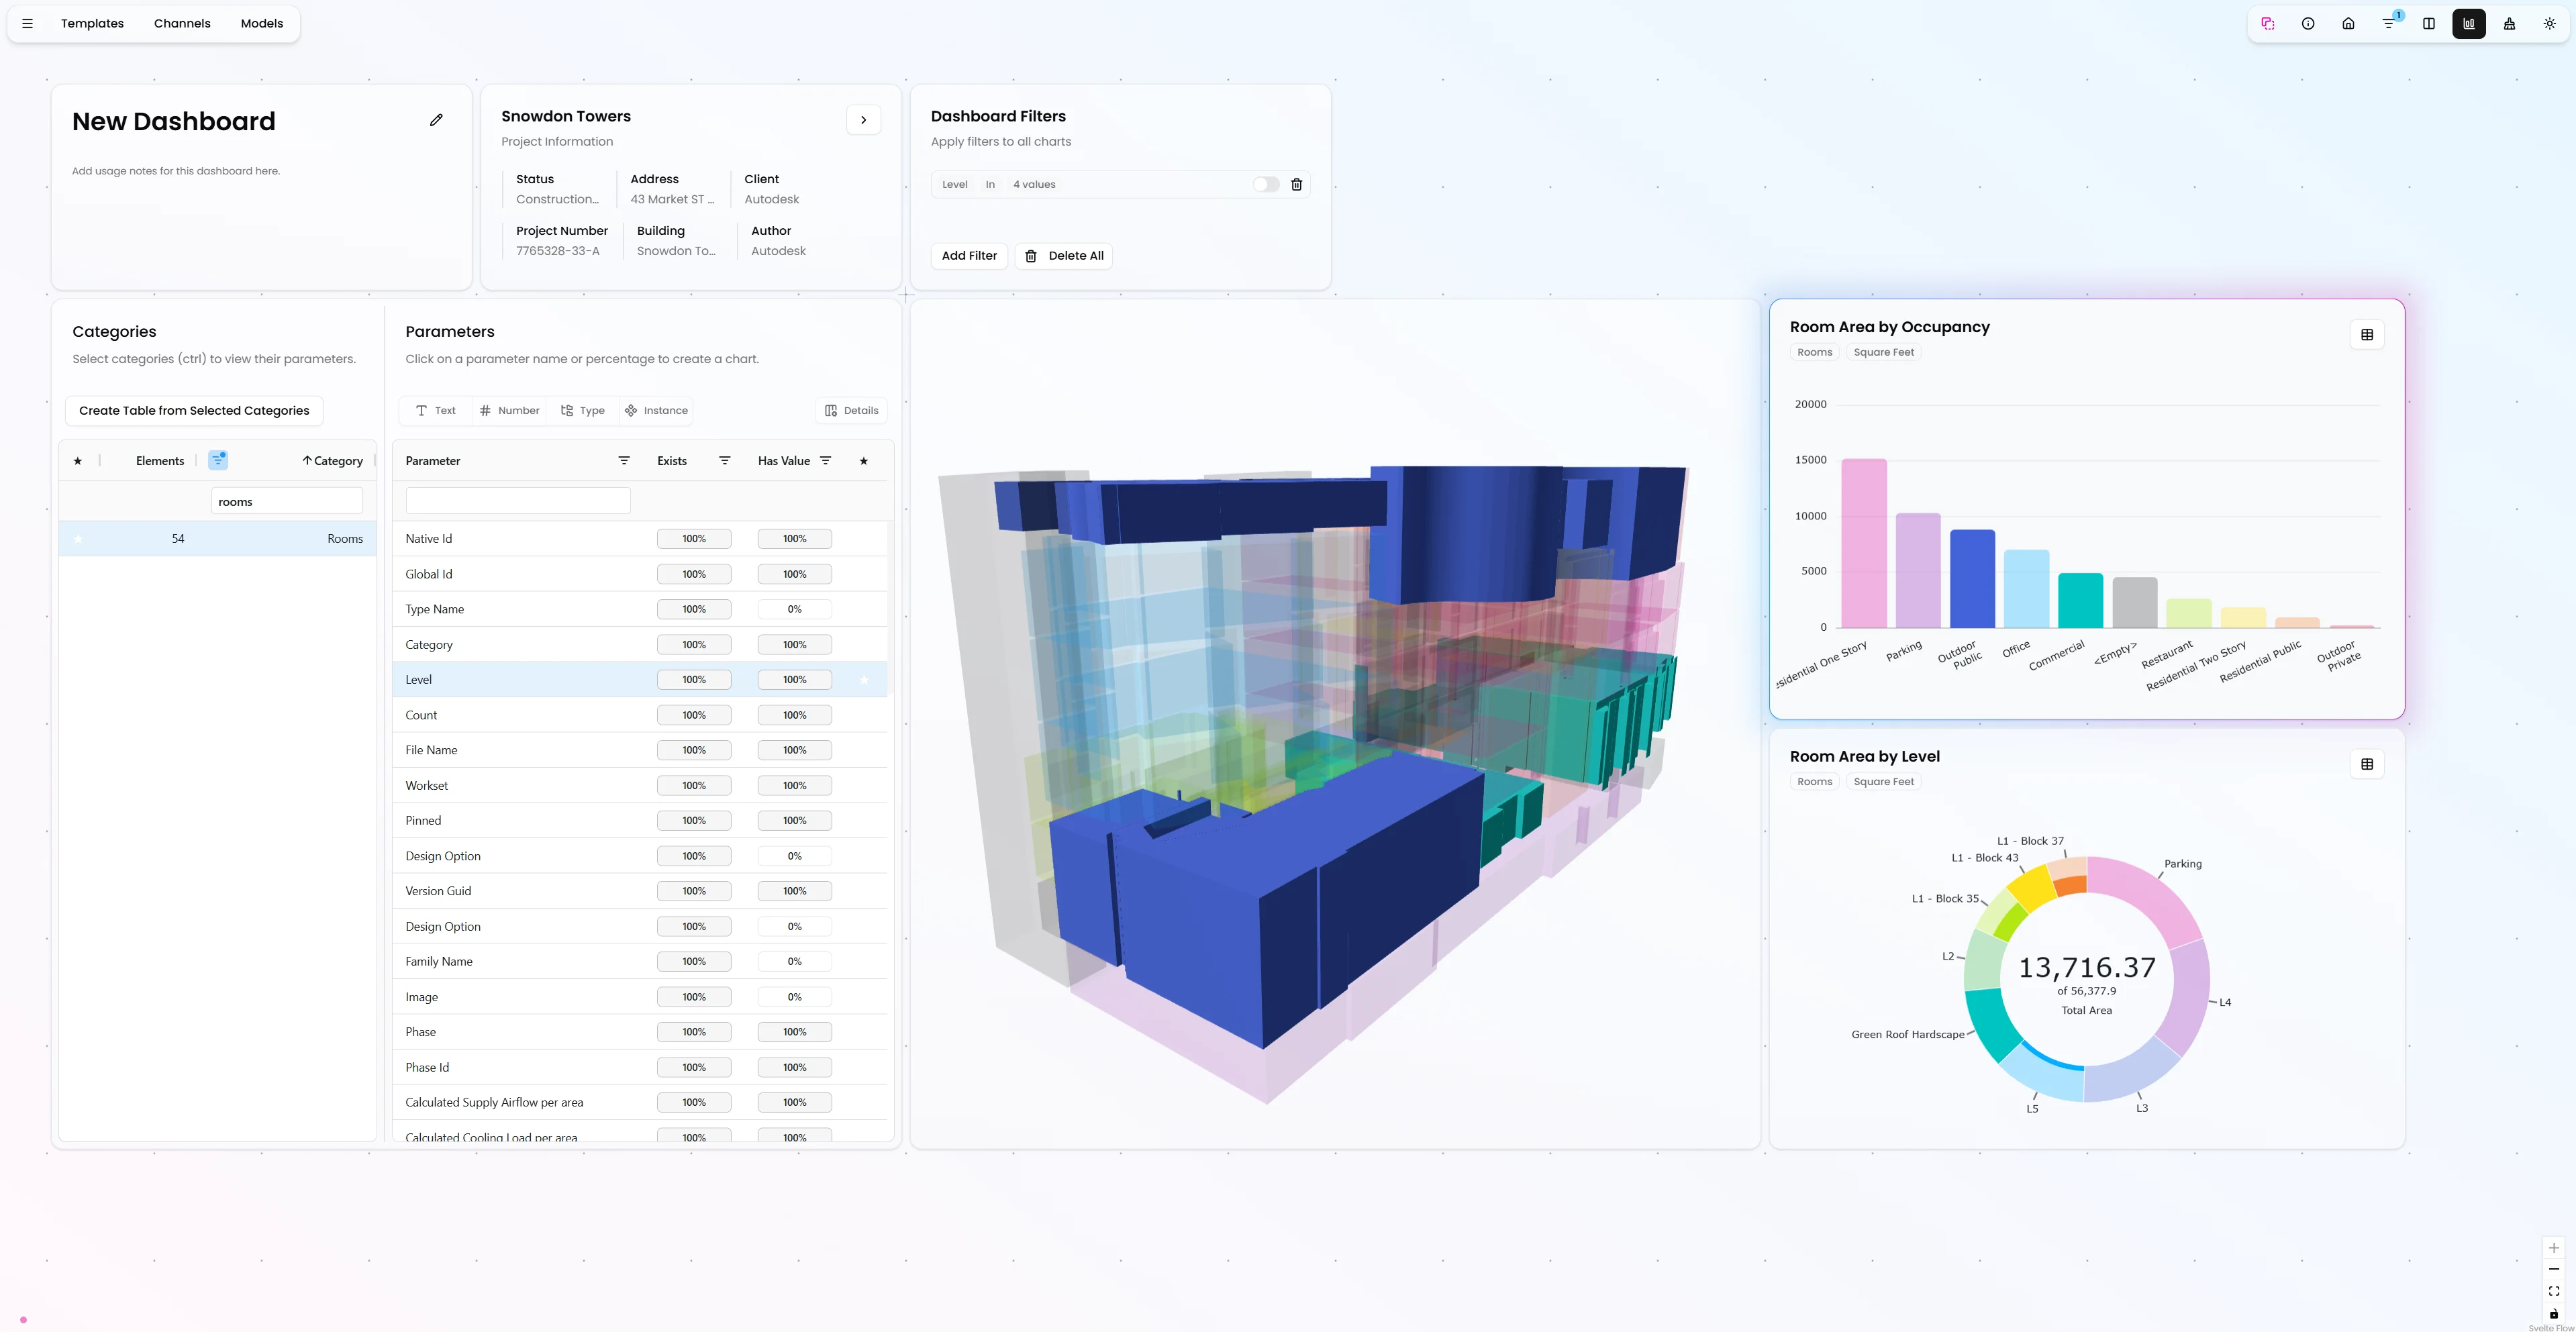Click the broom clean-up icon

click(2509, 23)
